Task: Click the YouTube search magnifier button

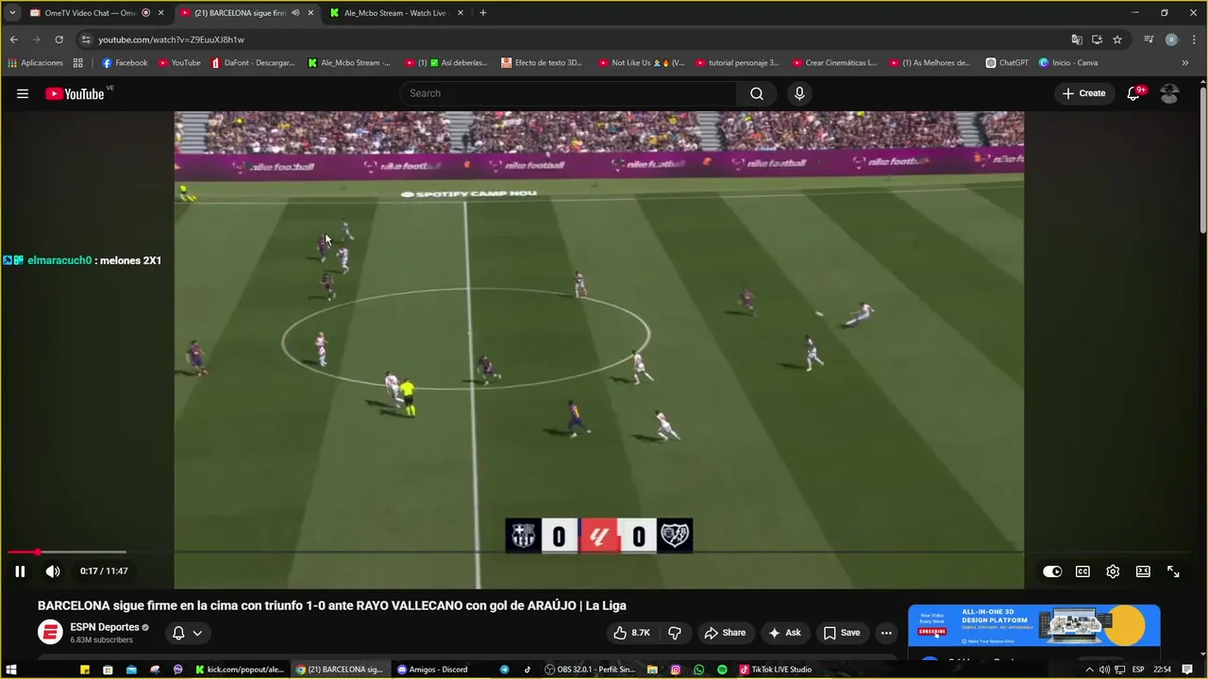Action: [757, 93]
